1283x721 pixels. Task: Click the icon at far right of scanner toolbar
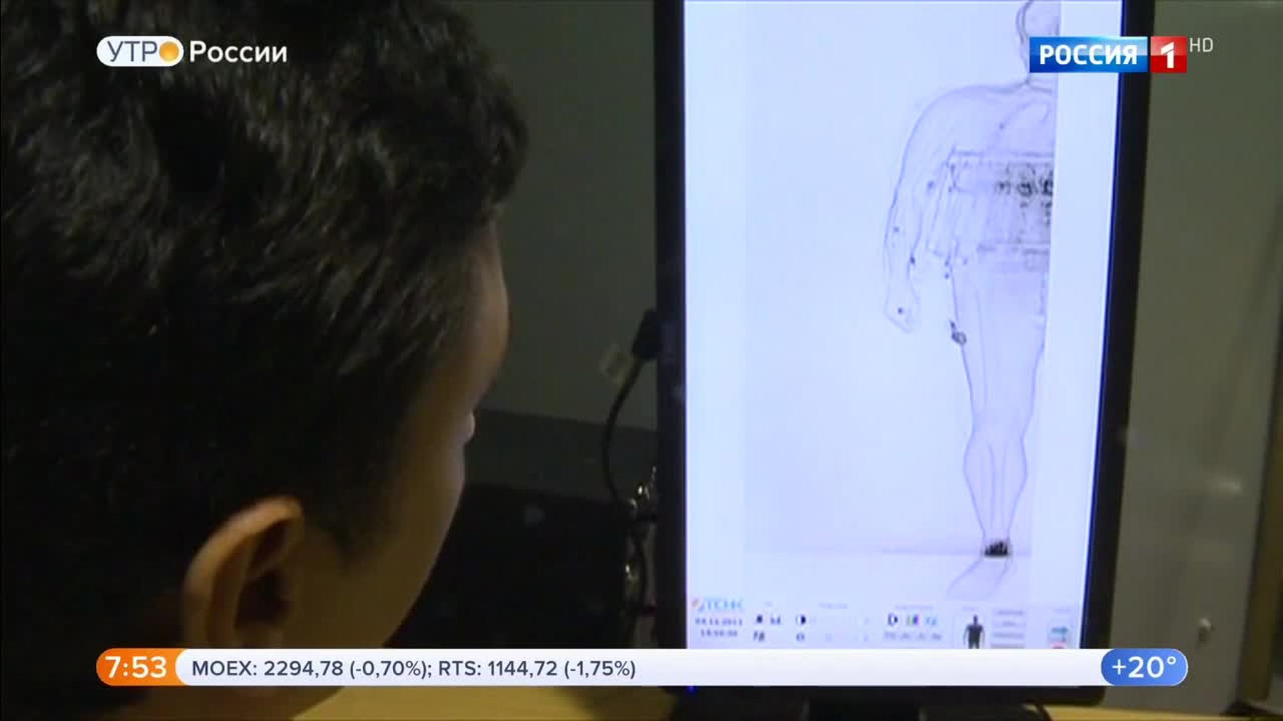1059,635
